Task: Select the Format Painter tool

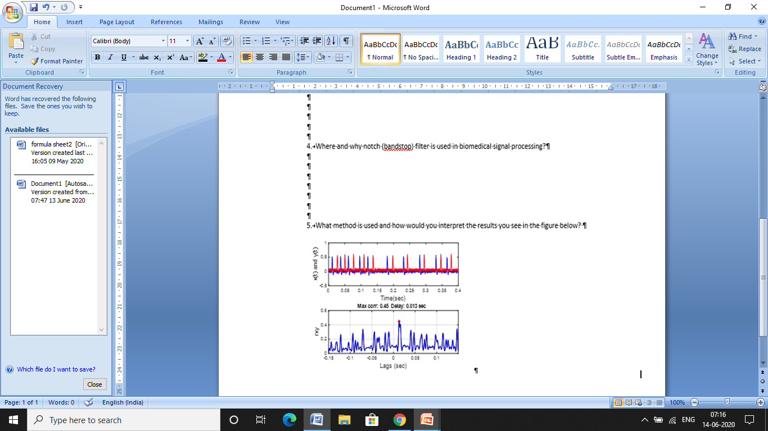Action: tap(57, 61)
